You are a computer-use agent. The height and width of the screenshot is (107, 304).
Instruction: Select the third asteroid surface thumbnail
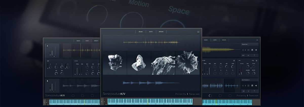pyautogui.click(x=163, y=63)
